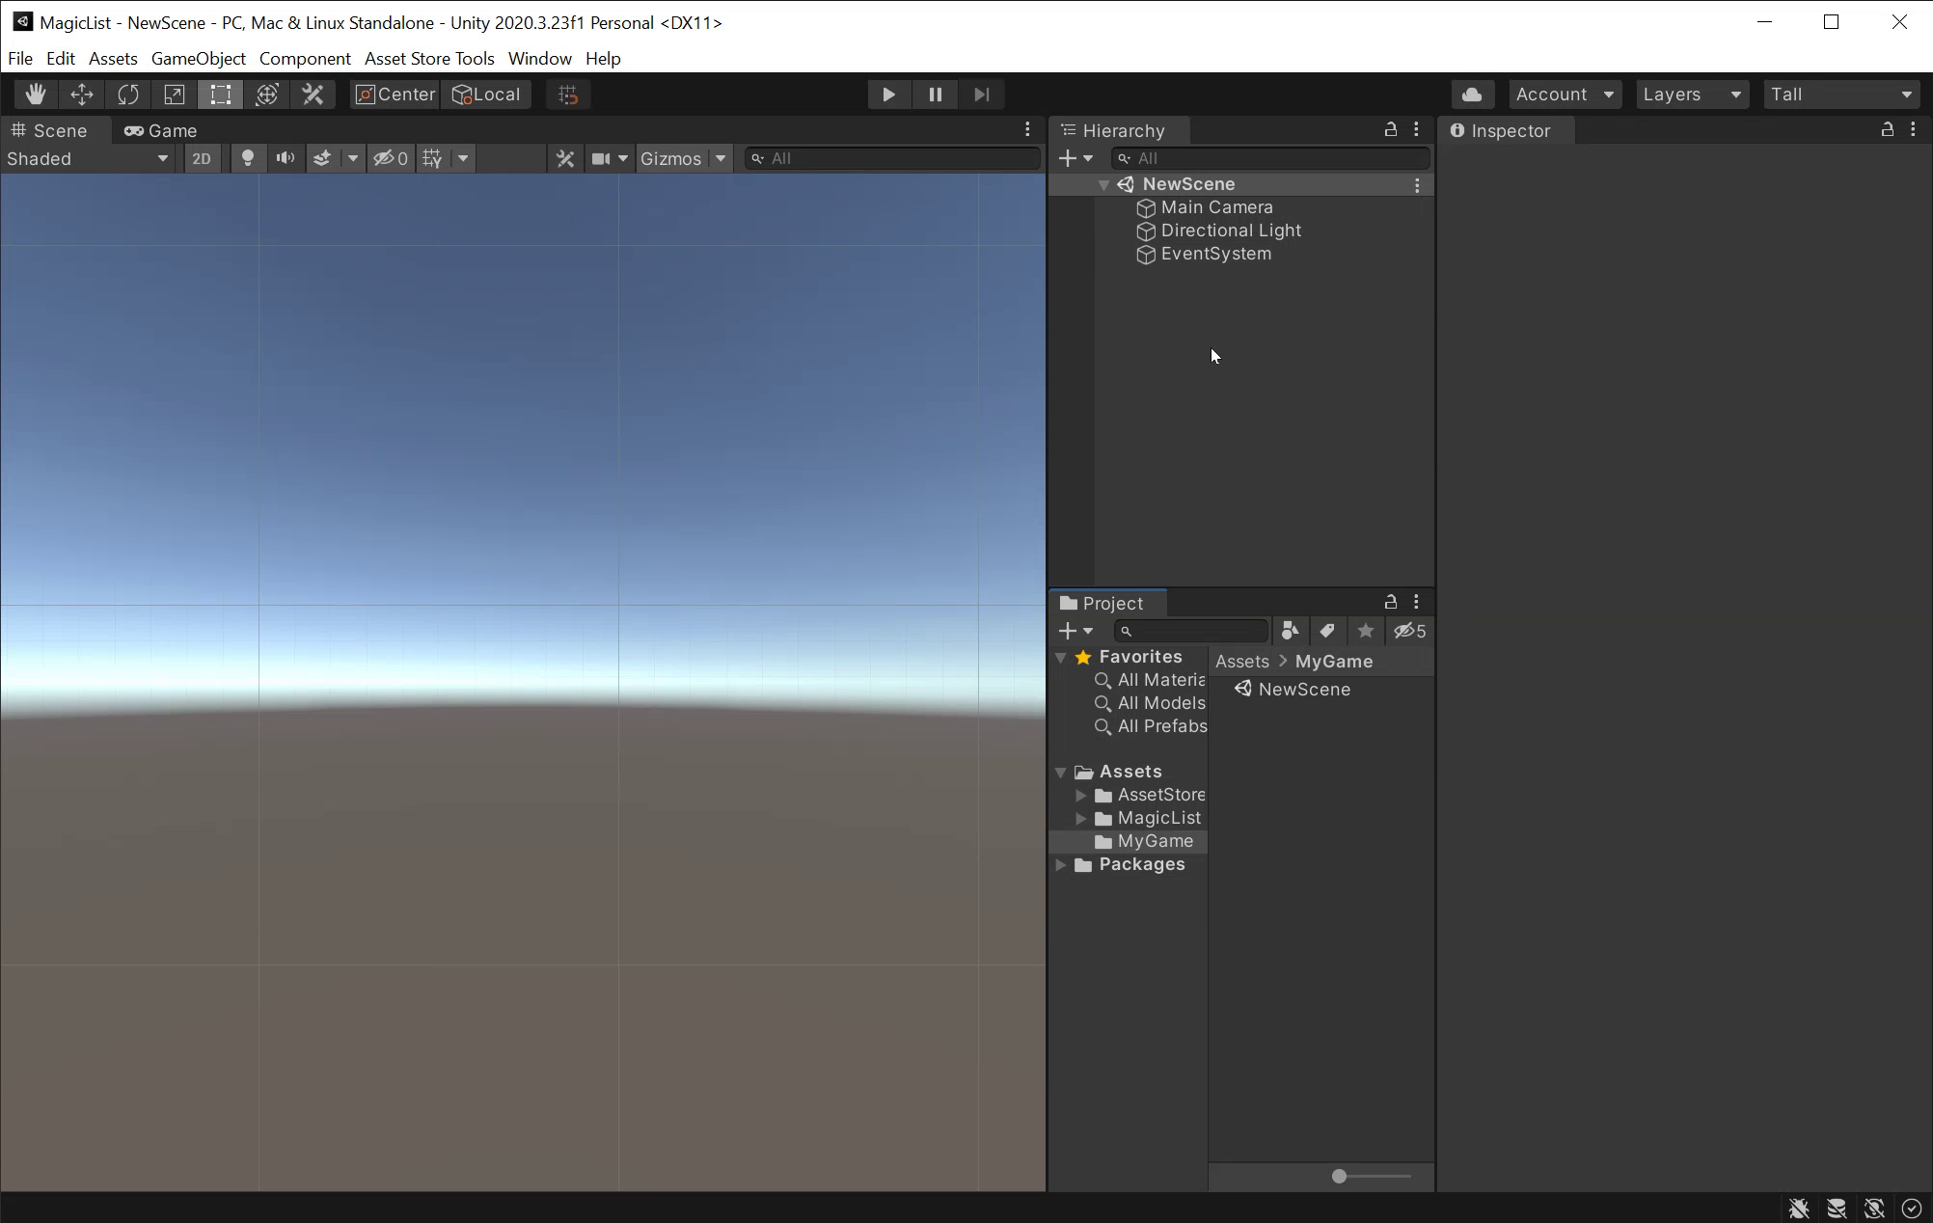Open the Layers dropdown
Image resolution: width=1933 pixels, height=1223 pixels.
pos(1692,95)
